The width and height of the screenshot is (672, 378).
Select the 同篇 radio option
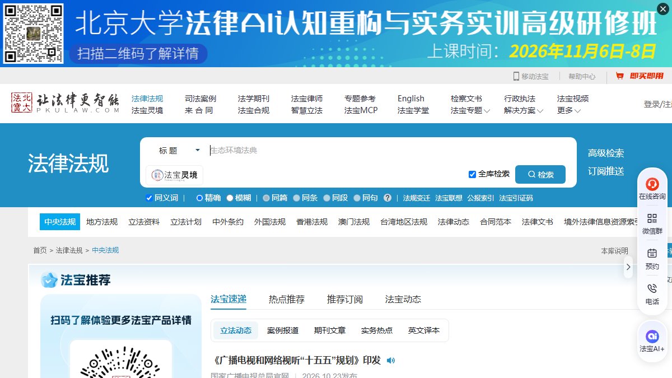coord(266,198)
